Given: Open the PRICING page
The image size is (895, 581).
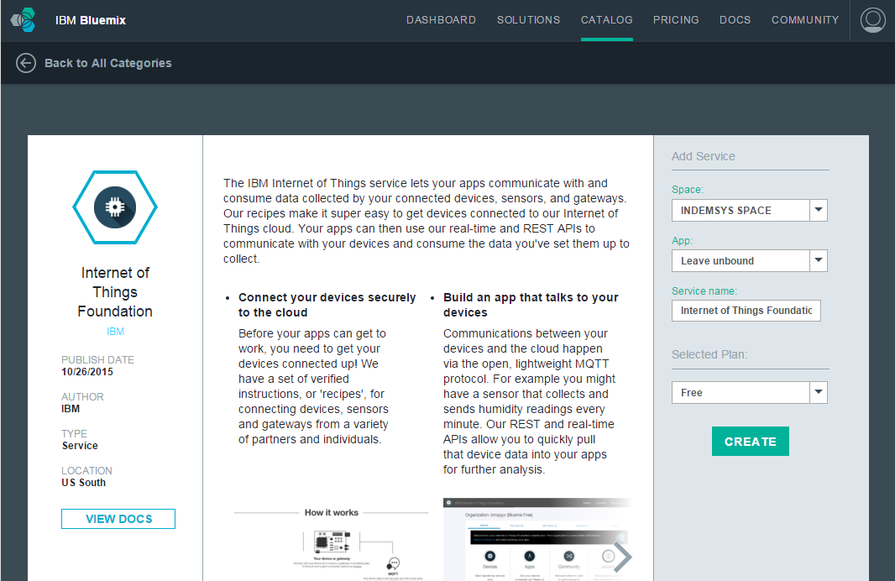Looking at the screenshot, I should click(x=676, y=20).
